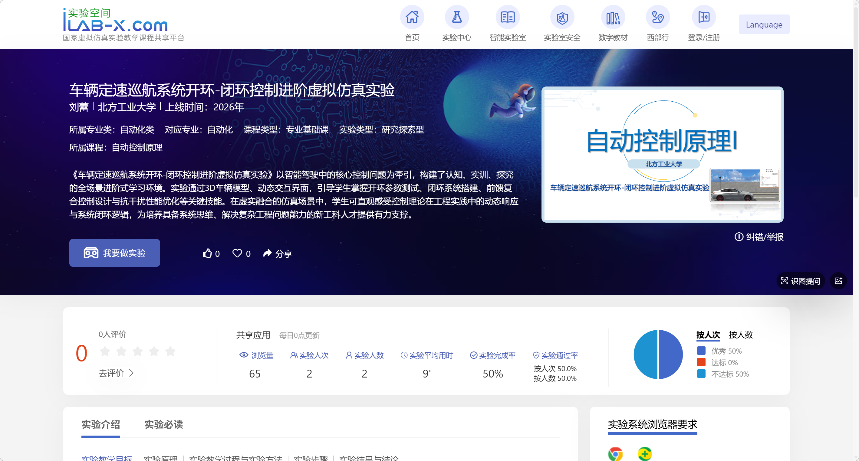Click the 自动控制原理 course thumbnail
859x461 pixels.
pyautogui.click(x=662, y=154)
